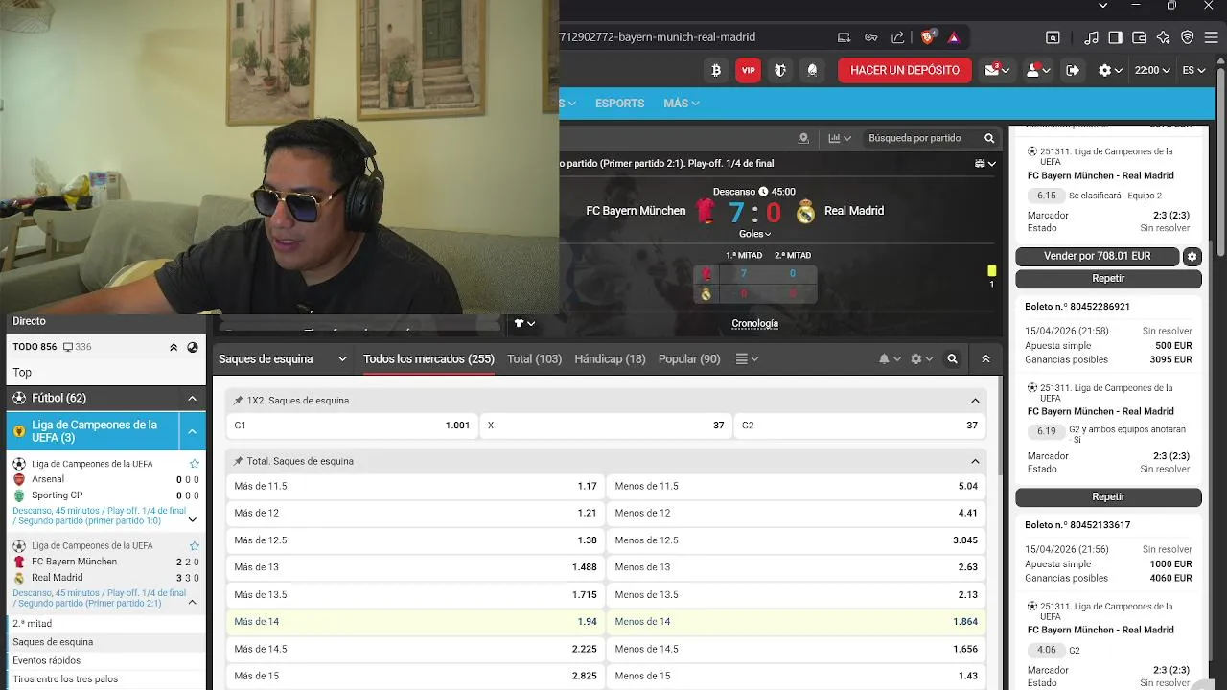Collapse the 1X2. Saques de esquina section
The width and height of the screenshot is (1227, 690).
[x=975, y=401]
